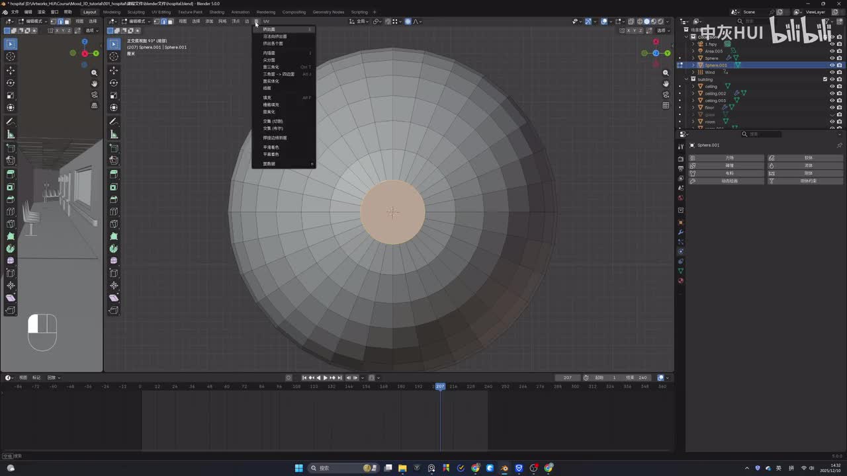The image size is (847, 476).
Task: Uncheck the building collection checkbox
Action: point(825,79)
